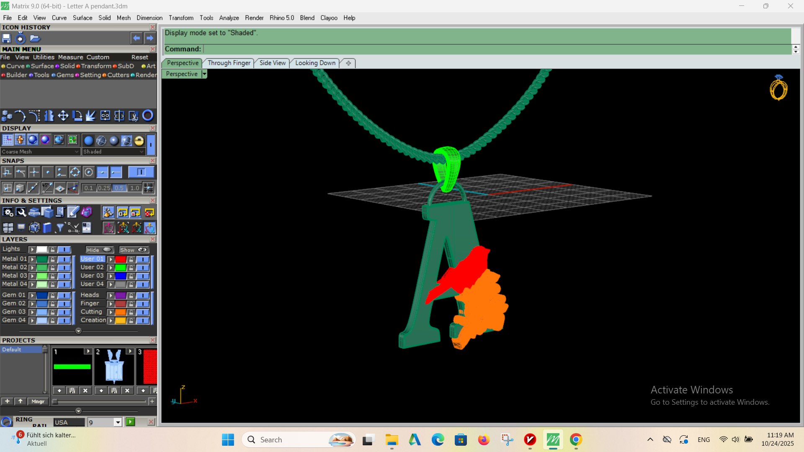Click the Save icon in Icon History
The width and height of the screenshot is (804, 452).
coord(7,39)
